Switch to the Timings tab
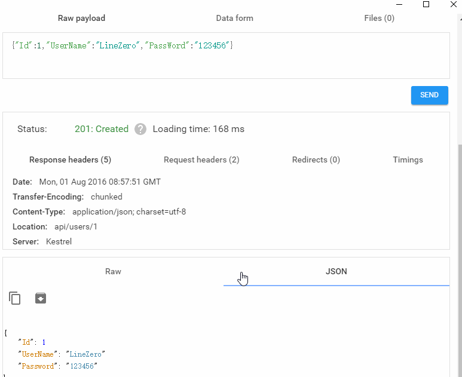The height and width of the screenshot is (377, 462). coord(408,160)
